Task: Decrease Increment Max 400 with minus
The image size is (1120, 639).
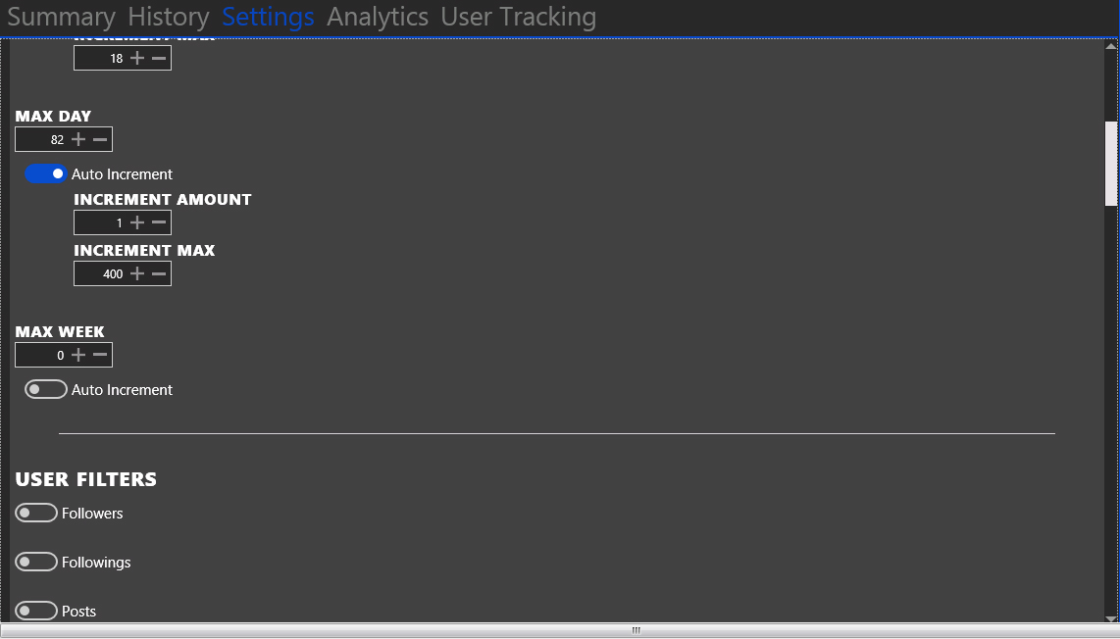Action: 159,273
